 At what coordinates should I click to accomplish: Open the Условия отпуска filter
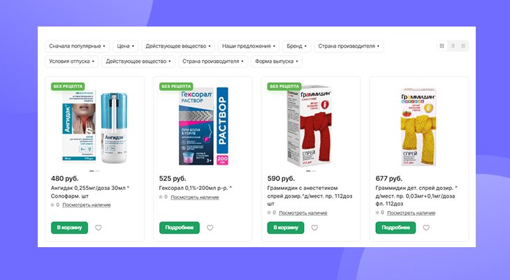pos(71,61)
